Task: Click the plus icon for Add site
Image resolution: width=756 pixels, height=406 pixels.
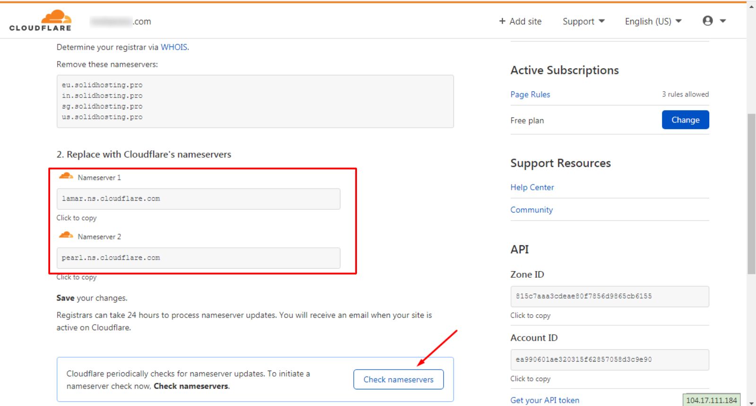Action: pos(502,21)
